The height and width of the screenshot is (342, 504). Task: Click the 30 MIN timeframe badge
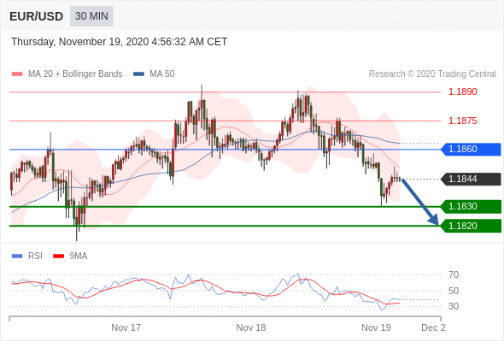click(91, 16)
